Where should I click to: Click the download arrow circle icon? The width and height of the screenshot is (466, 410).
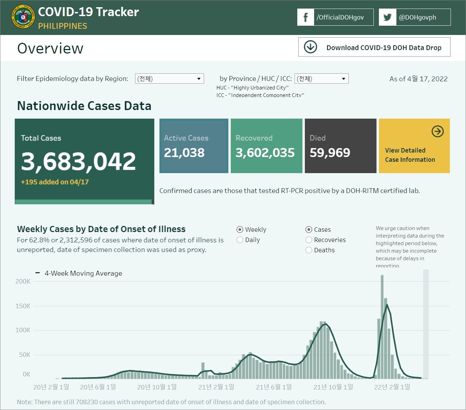point(311,47)
